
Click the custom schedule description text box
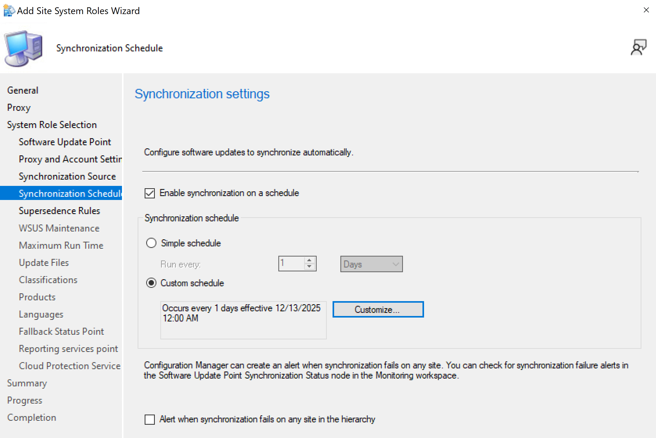click(243, 320)
